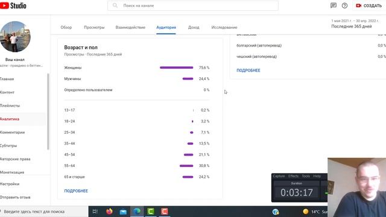Viewport: 386px width, 217px height.
Task: Switch to the Доход tab
Action: coord(194,27)
